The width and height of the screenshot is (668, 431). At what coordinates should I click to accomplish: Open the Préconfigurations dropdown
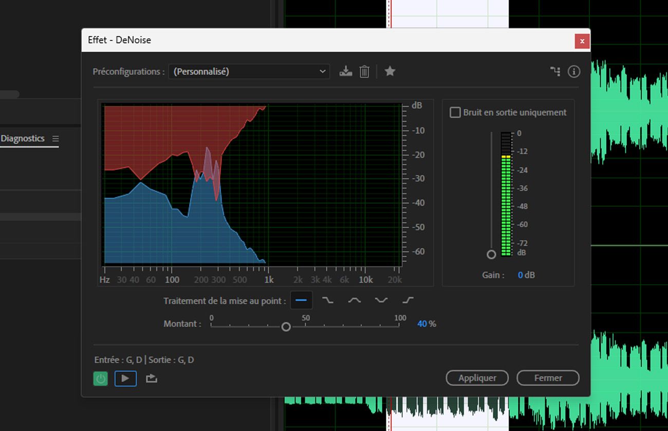(249, 71)
